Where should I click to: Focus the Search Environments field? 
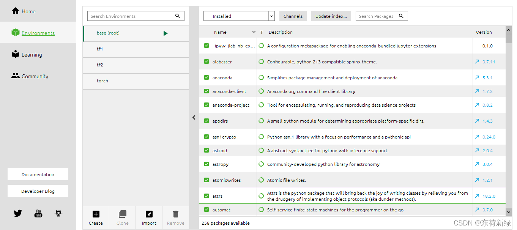136,16
